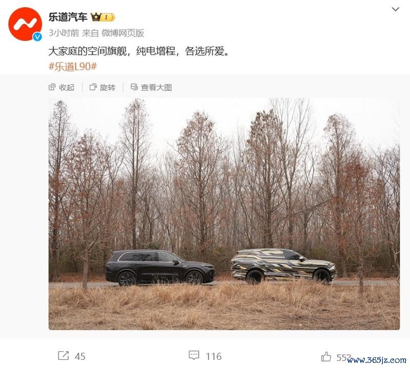The height and width of the screenshot is (368, 410).
Task: Click the repost share icon
Action: 63,356
